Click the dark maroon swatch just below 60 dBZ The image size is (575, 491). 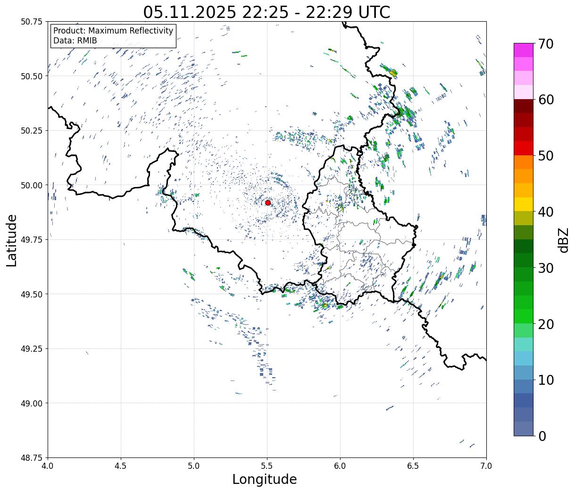point(524,106)
